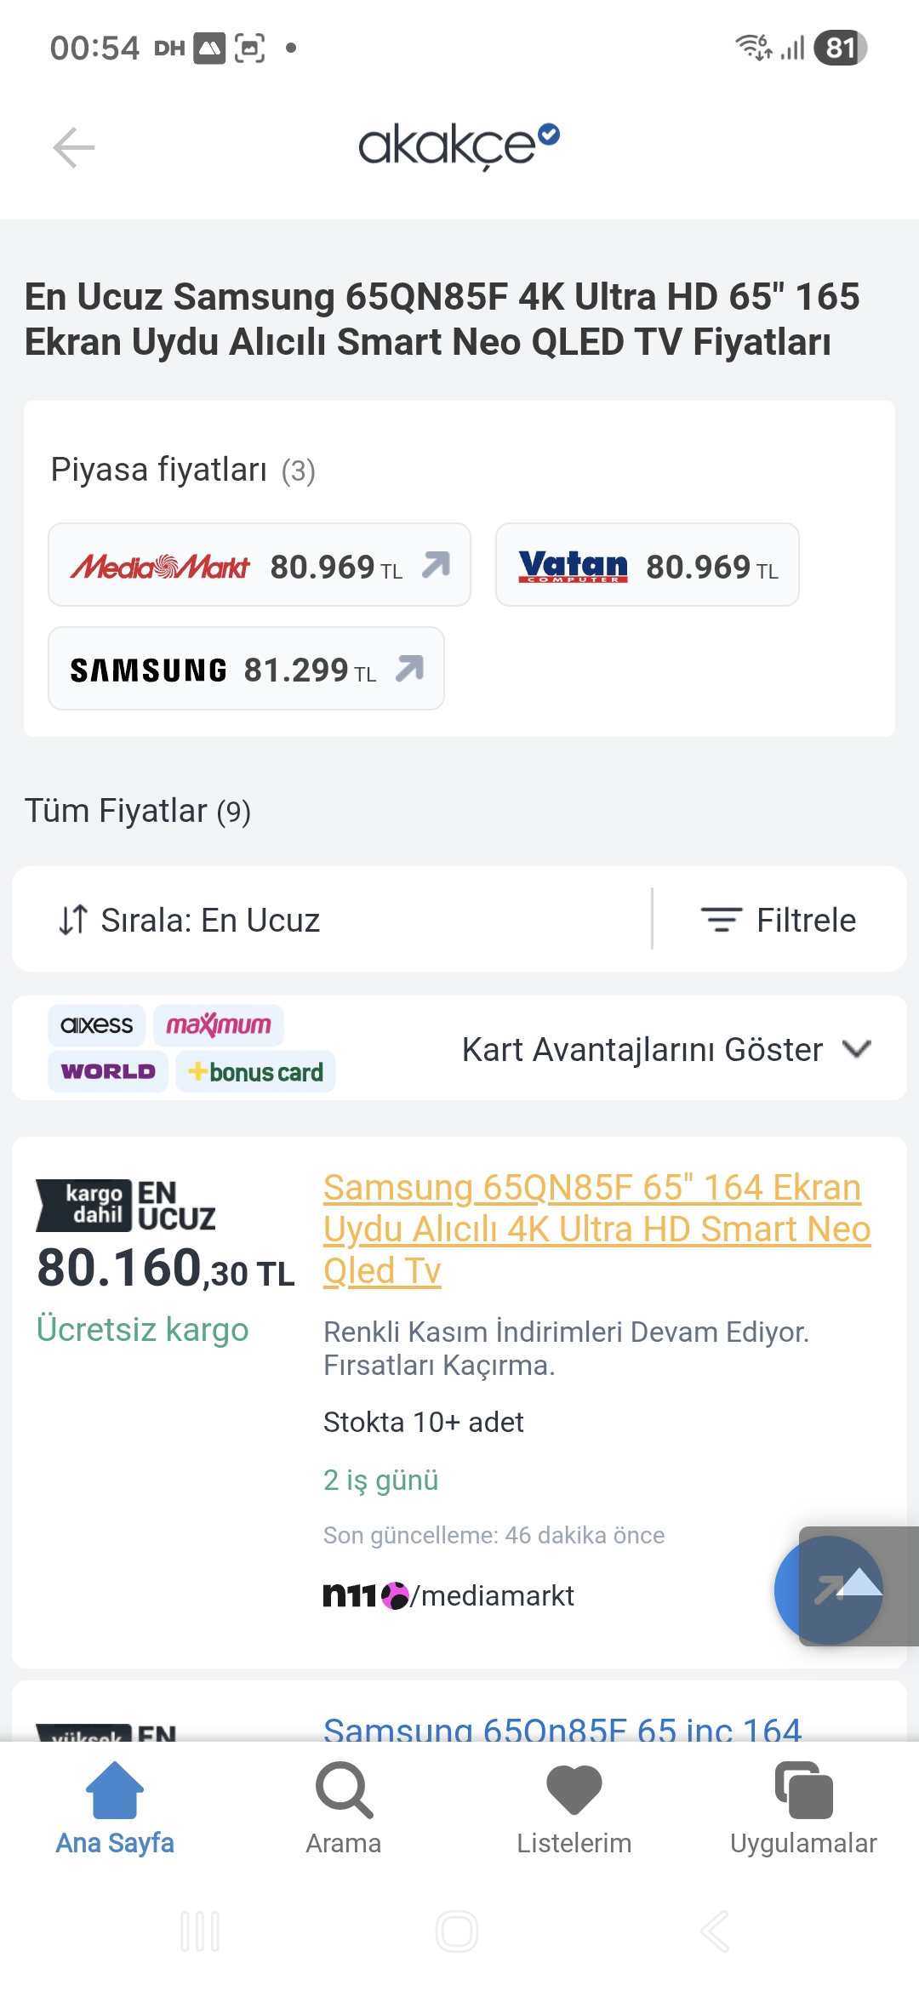Open Samsung 65QN85F orange product link
Viewport: 919px width, 1991px height.
pyautogui.click(x=596, y=1228)
